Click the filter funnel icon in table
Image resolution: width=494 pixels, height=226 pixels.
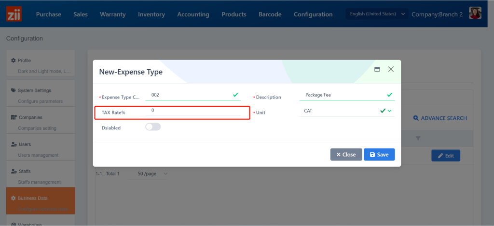(418, 138)
